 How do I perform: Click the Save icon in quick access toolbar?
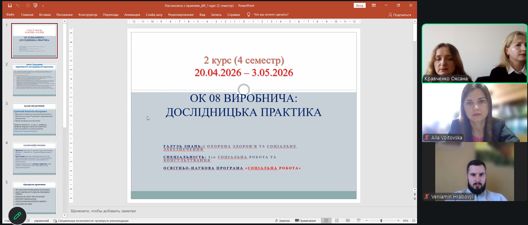(10, 5)
